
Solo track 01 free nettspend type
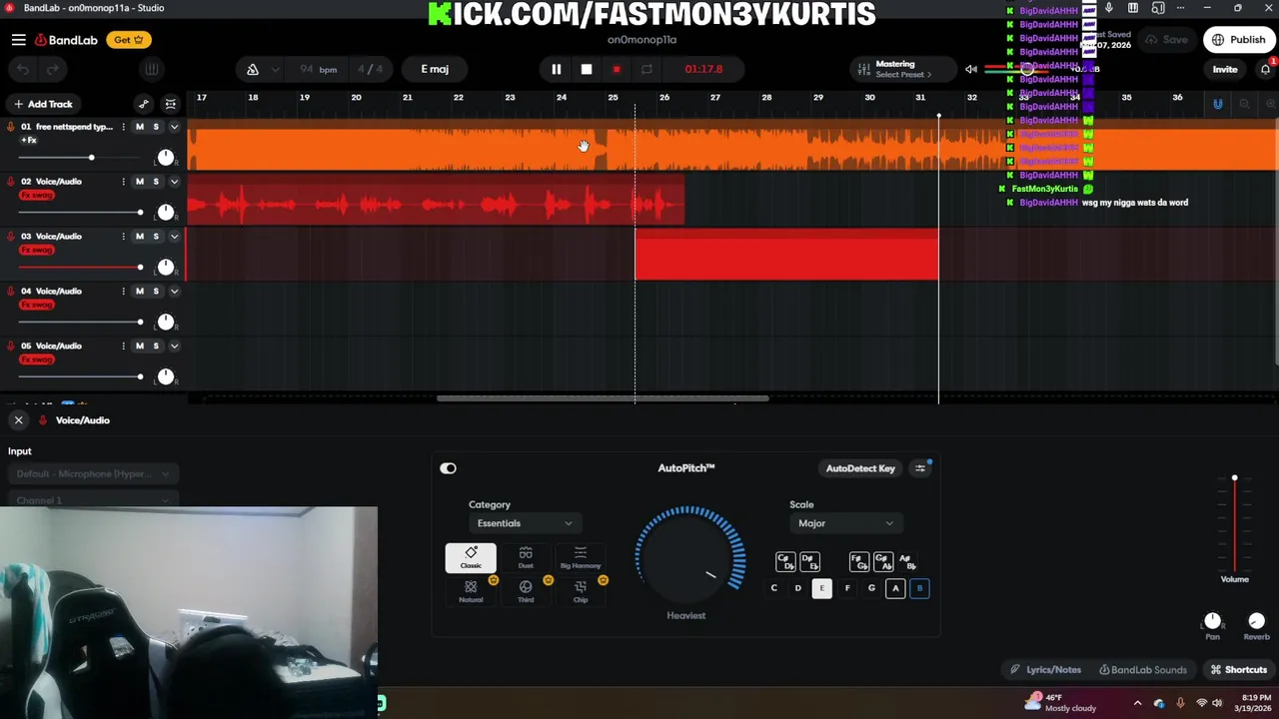pyautogui.click(x=156, y=127)
